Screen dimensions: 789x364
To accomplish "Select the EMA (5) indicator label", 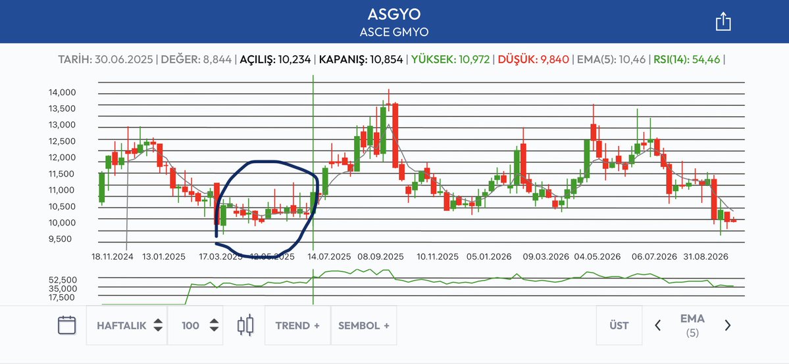I will [692, 325].
